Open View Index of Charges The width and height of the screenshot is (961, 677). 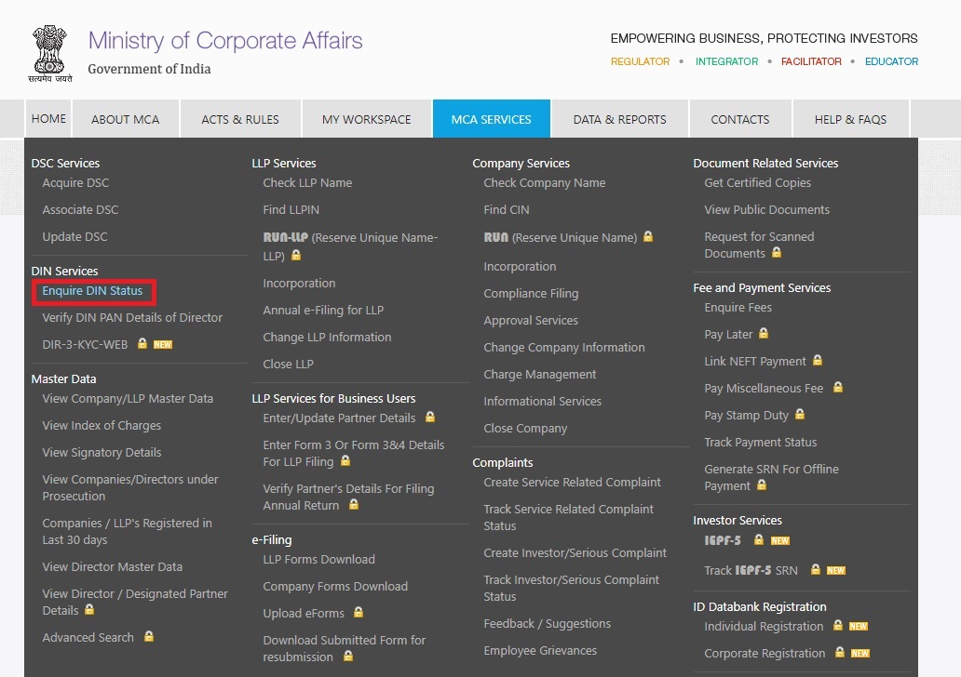click(102, 425)
